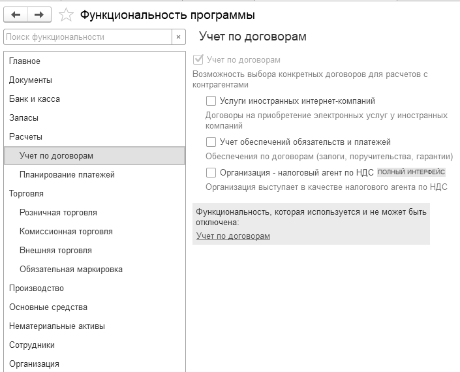Viewport: 460px width, 372px height.
Task: Select the Торговля section
Action: 26,194
